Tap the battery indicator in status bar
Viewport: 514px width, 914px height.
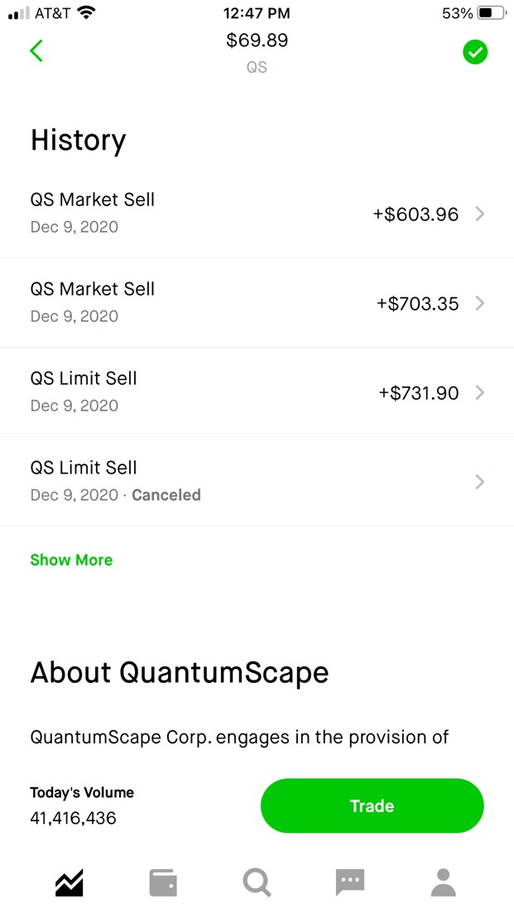(x=492, y=12)
